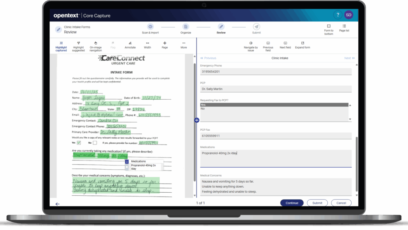Jump to Next field

[x=285, y=45]
